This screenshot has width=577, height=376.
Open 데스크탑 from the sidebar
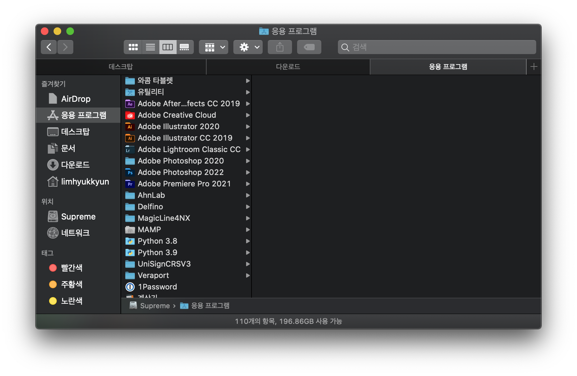[78, 132]
